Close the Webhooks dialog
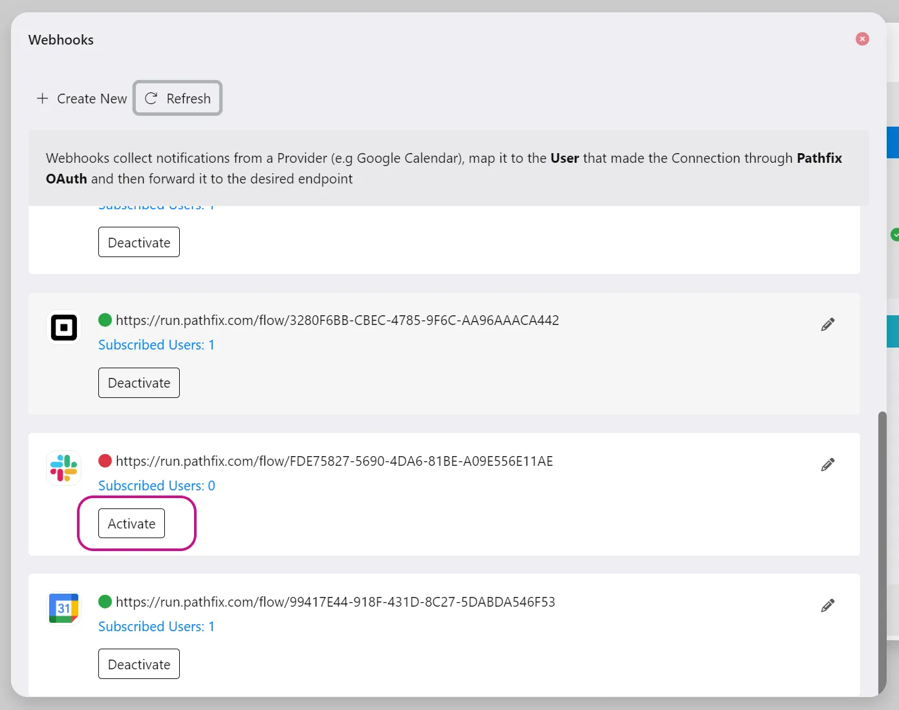 [x=862, y=39]
